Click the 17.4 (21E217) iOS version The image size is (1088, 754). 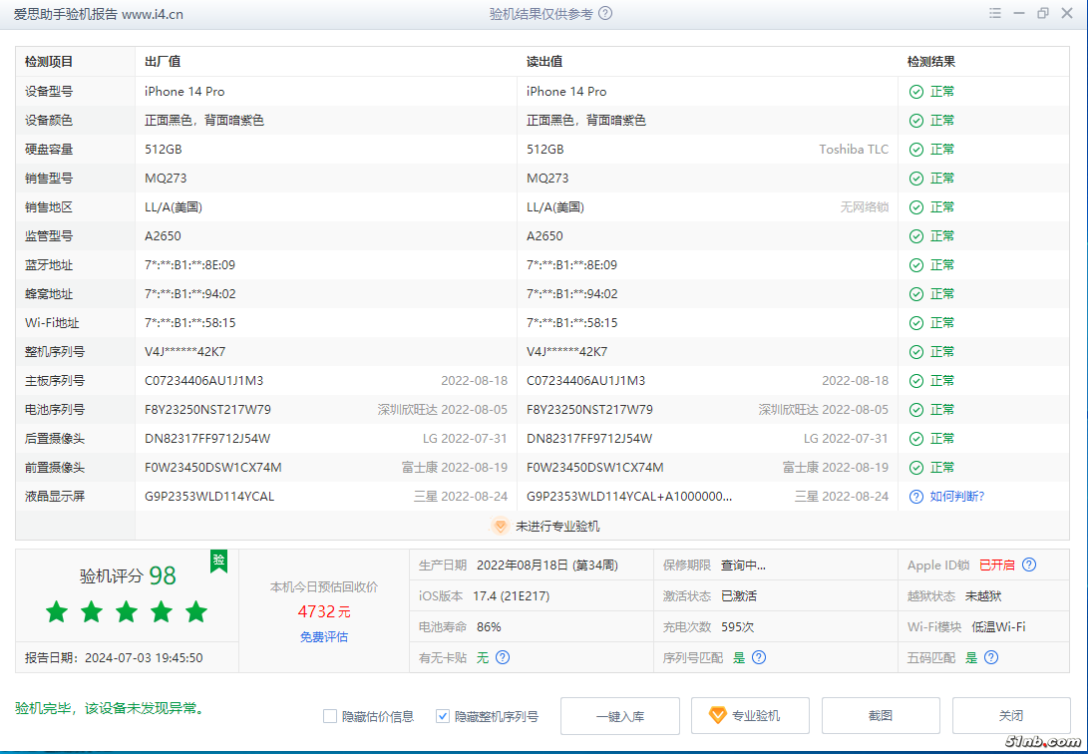click(x=512, y=596)
